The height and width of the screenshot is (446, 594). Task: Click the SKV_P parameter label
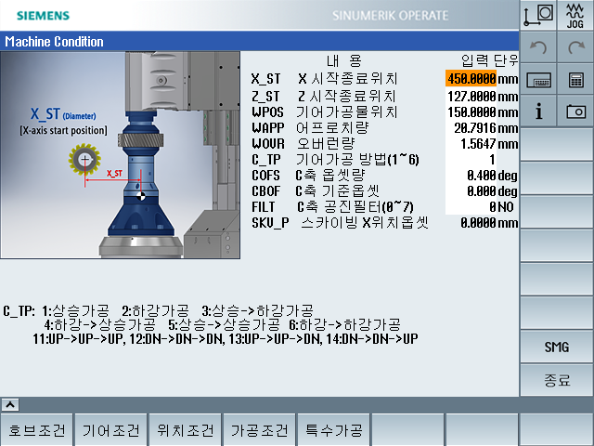270,223
